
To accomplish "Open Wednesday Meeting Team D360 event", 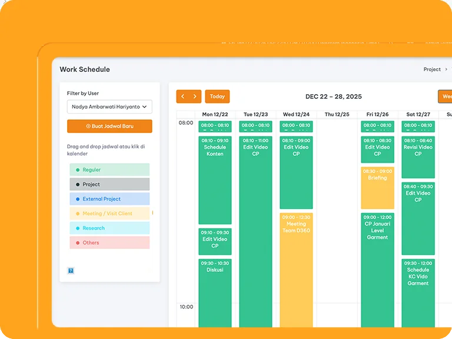I will click(x=297, y=270).
